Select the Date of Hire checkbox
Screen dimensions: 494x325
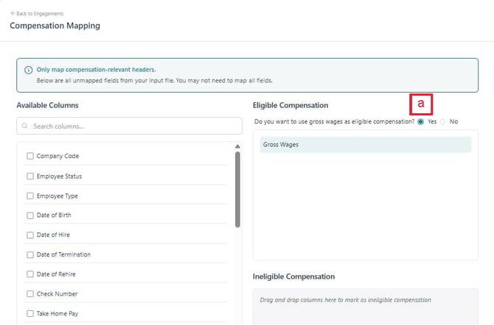29,235
